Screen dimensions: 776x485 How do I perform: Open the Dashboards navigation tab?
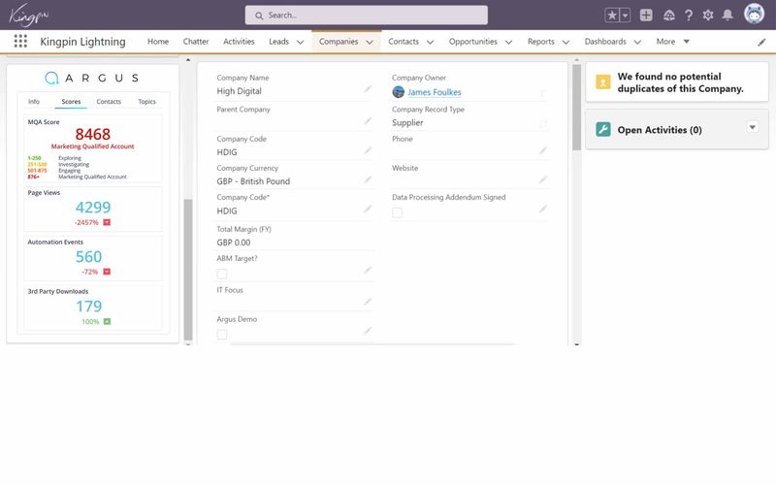[604, 42]
